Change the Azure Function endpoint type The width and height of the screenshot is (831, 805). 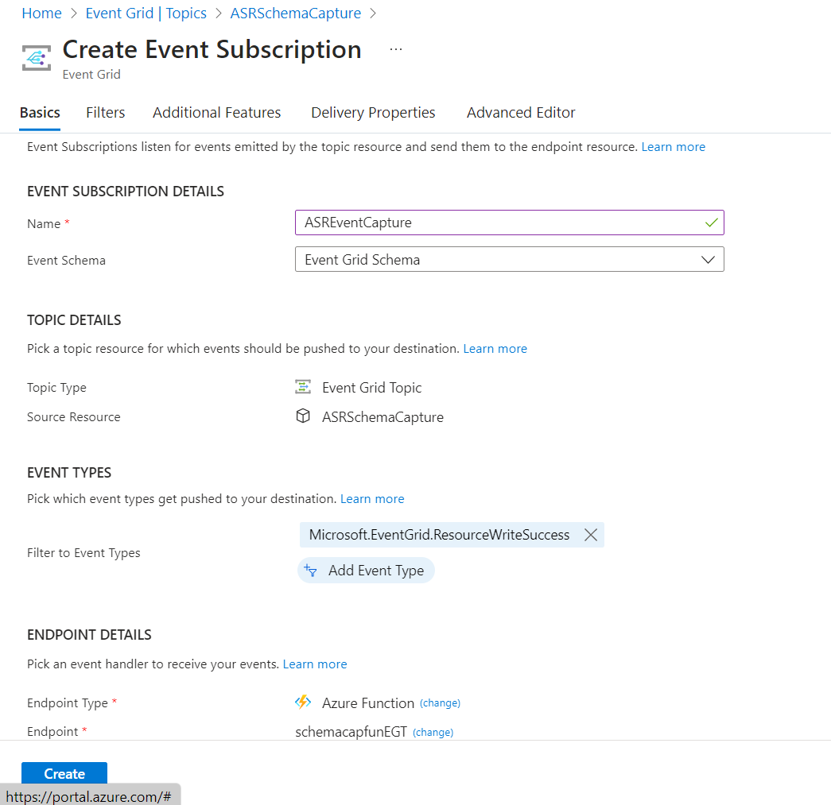440,702
